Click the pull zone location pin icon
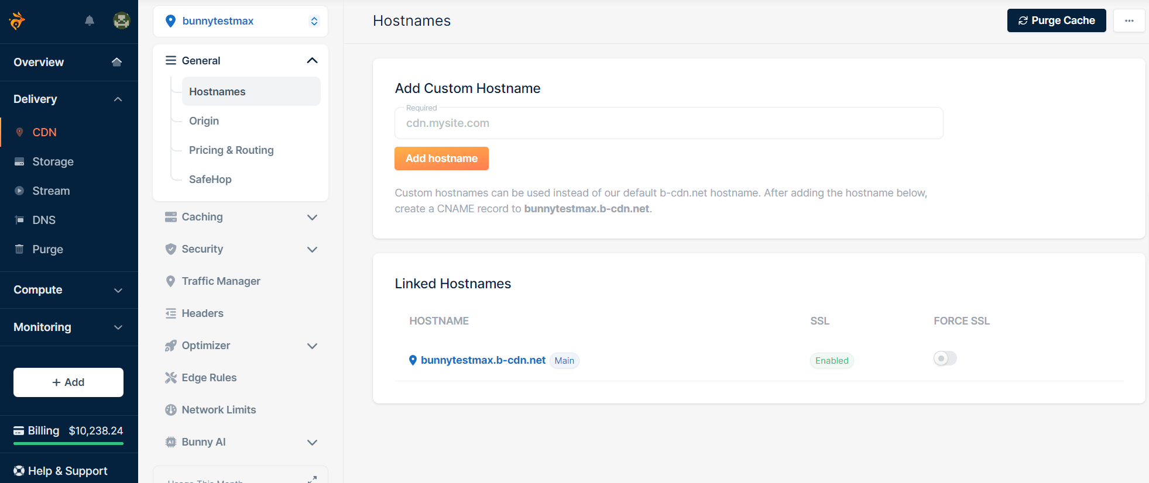Viewport: 1149px width, 483px height. tap(170, 21)
